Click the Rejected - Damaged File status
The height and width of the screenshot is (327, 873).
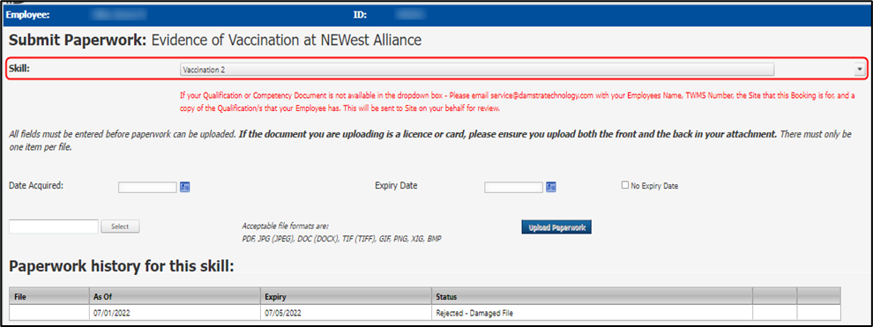[474, 313]
